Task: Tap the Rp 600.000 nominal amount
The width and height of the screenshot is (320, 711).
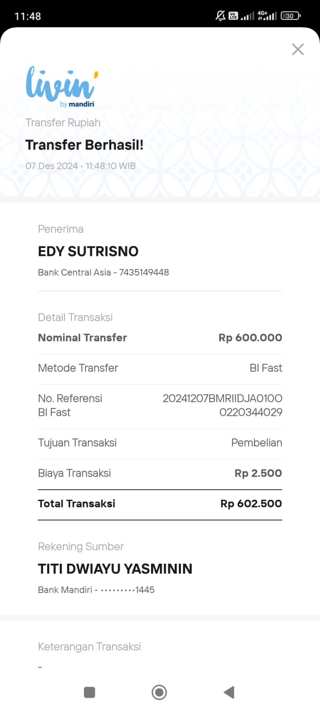Action: pos(250,338)
